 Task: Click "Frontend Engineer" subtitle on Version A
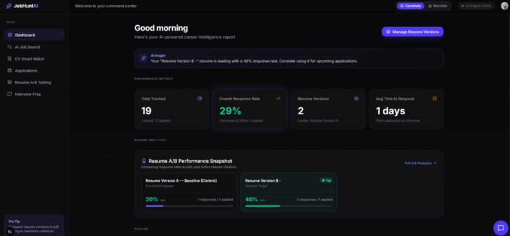click(x=159, y=186)
